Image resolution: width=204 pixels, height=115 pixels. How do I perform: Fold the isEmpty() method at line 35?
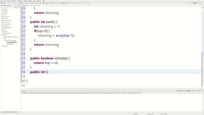coord(26,58)
